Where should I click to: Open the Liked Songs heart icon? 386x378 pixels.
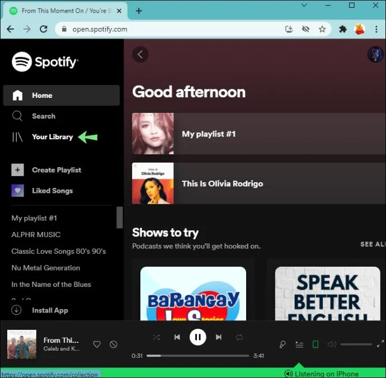[x=17, y=191]
